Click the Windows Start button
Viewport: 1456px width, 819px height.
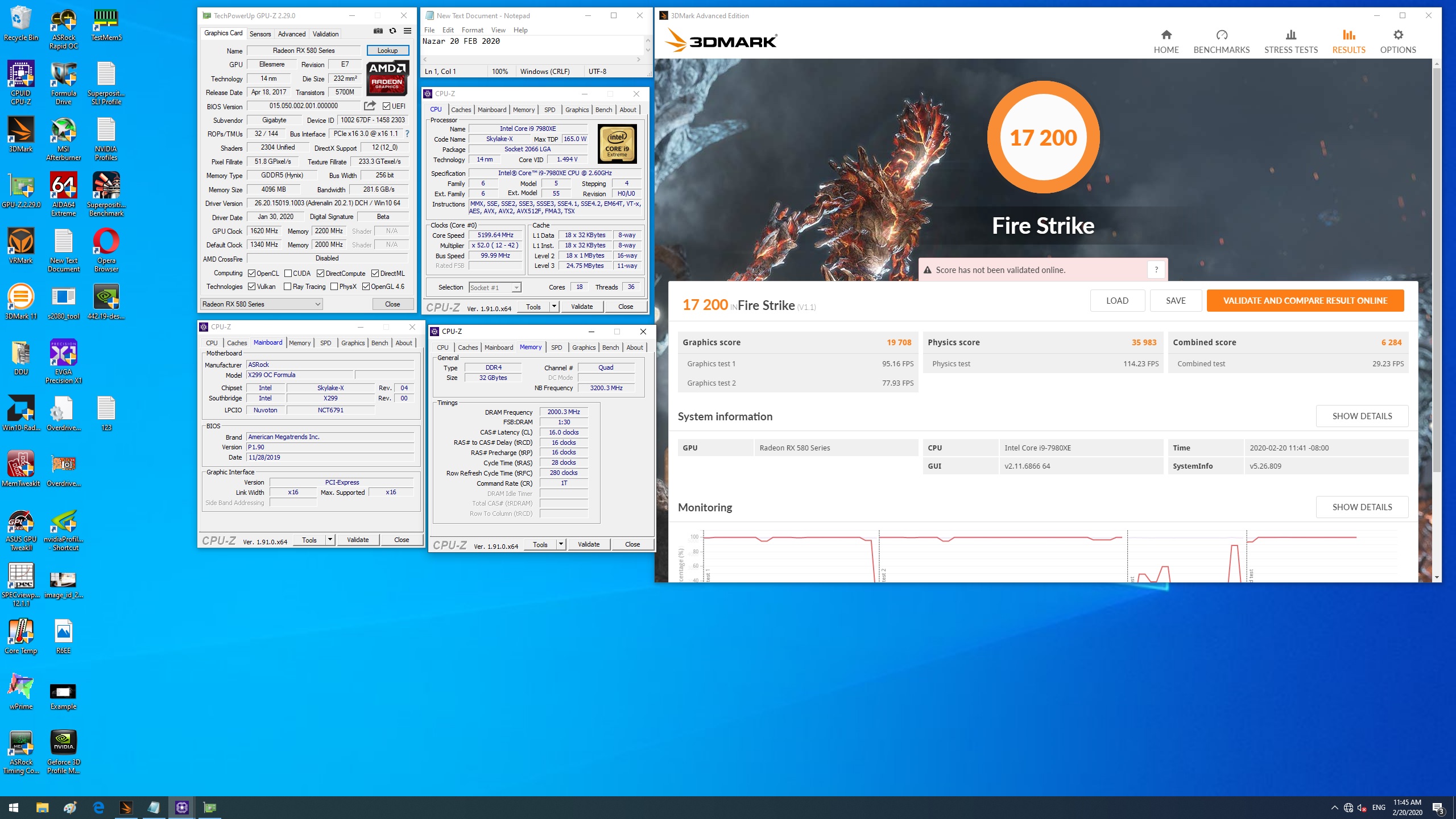point(14,807)
